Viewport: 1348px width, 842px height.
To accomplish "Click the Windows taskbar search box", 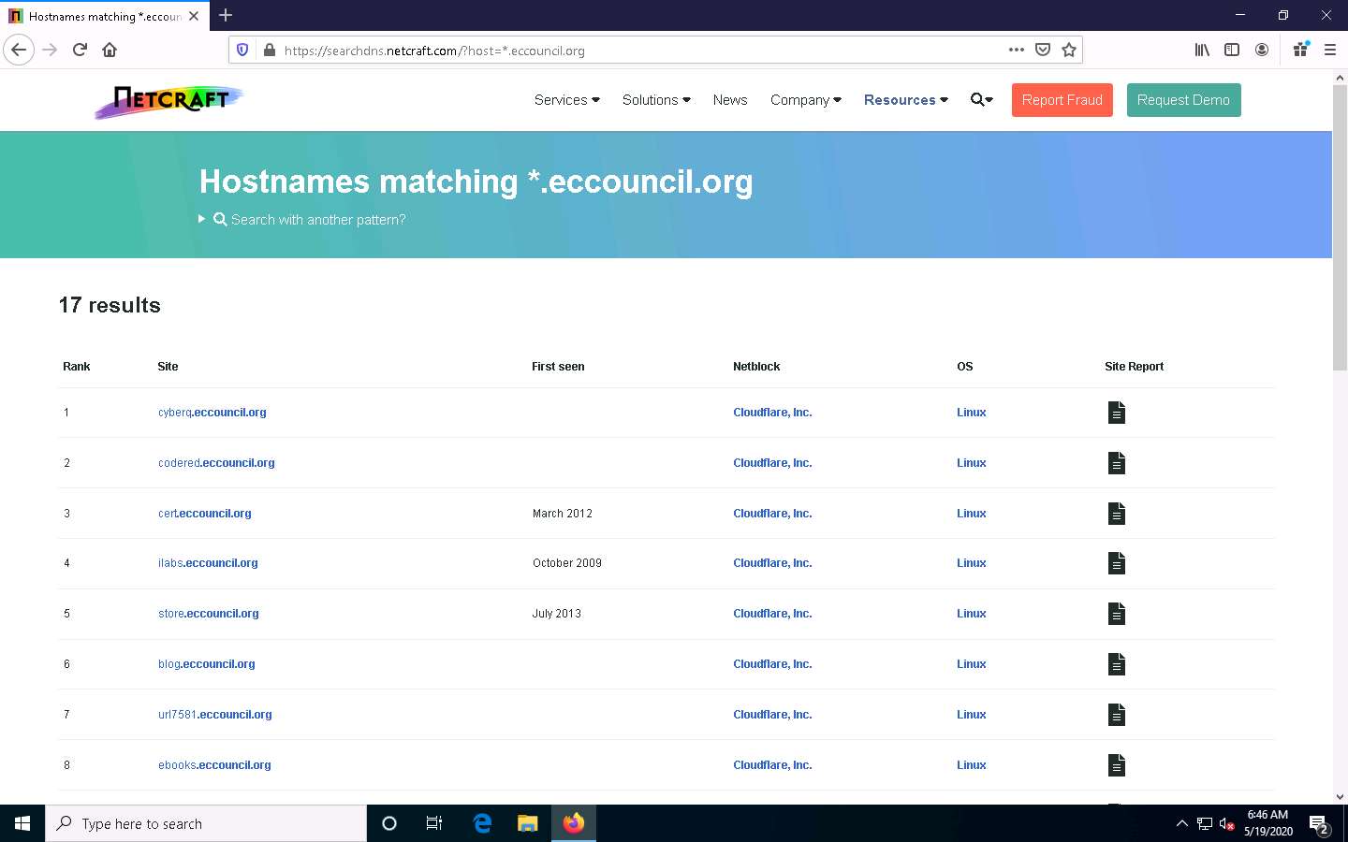I will 206,823.
